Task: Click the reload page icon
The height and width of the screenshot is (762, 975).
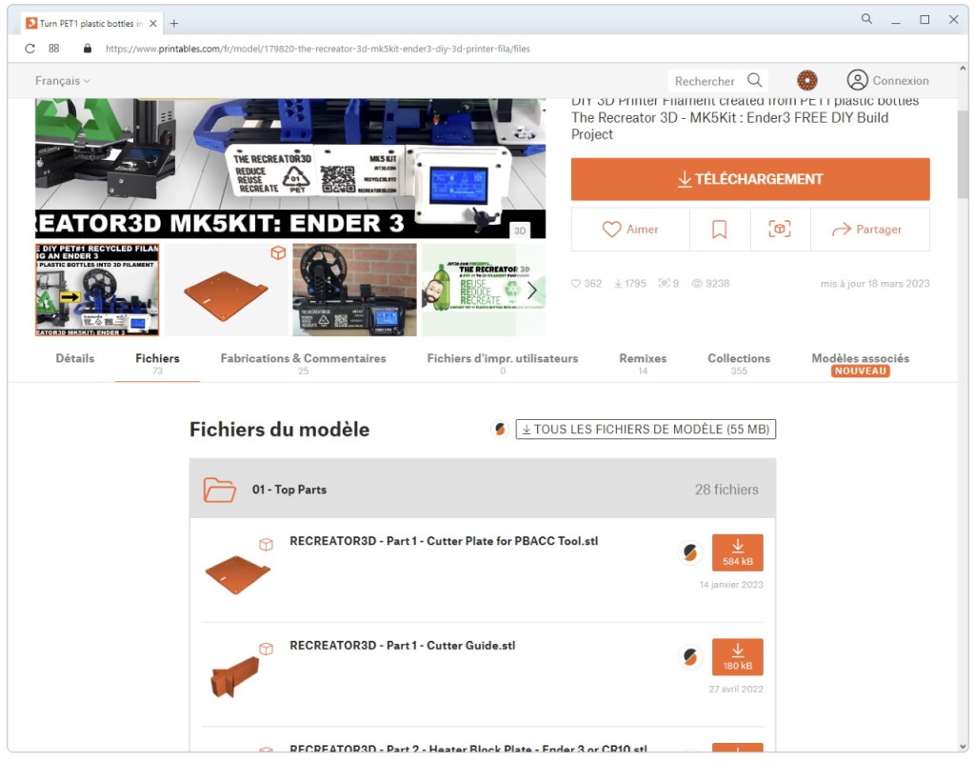Action: (x=30, y=49)
